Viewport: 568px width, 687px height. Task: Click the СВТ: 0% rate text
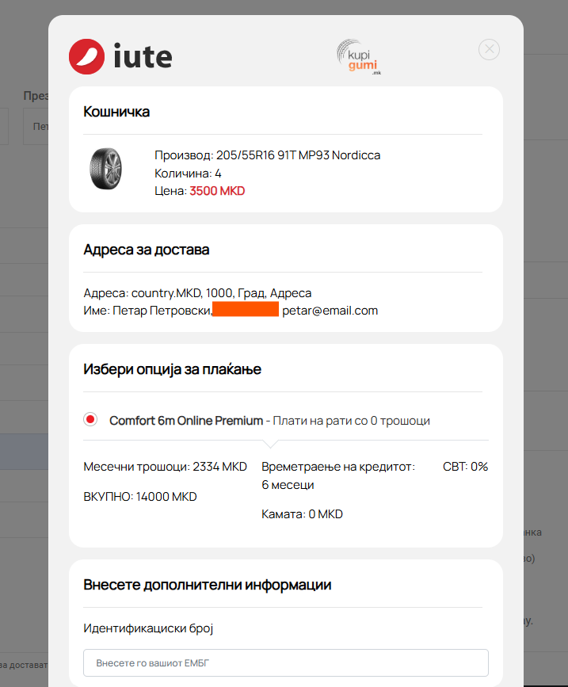[x=465, y=467]
